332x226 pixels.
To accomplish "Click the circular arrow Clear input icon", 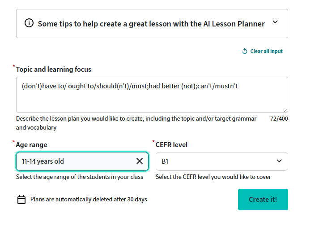I will coord(245,51).
